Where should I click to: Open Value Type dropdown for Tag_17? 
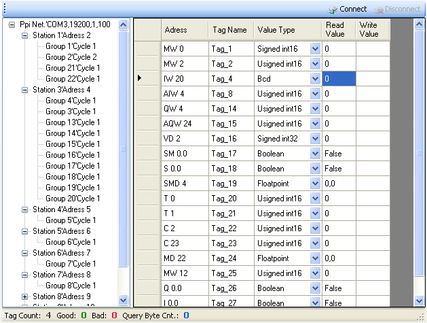tap(315, 154)
